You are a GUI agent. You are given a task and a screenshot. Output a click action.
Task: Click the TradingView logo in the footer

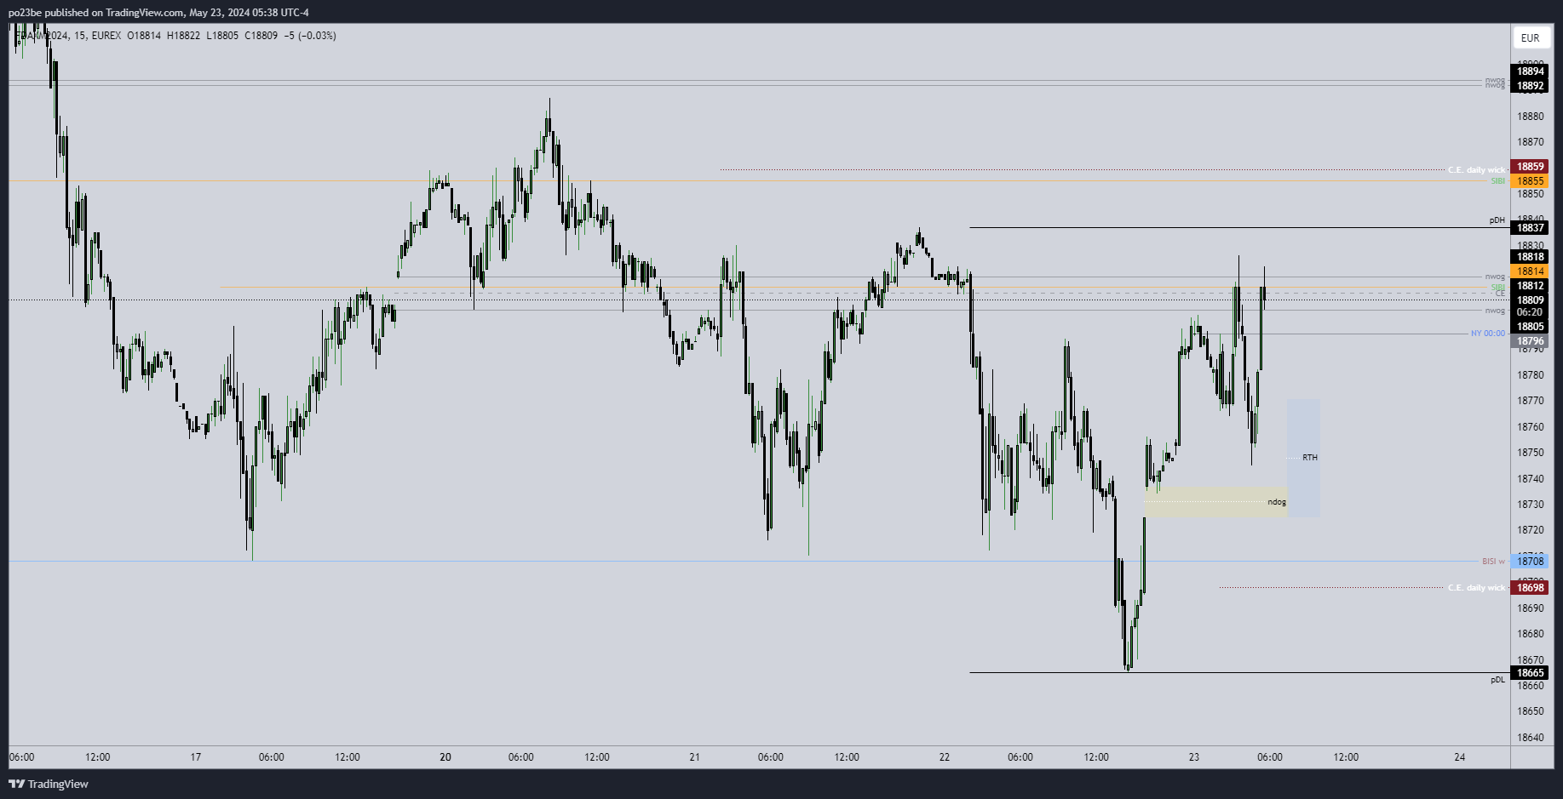tap(49, 784)
